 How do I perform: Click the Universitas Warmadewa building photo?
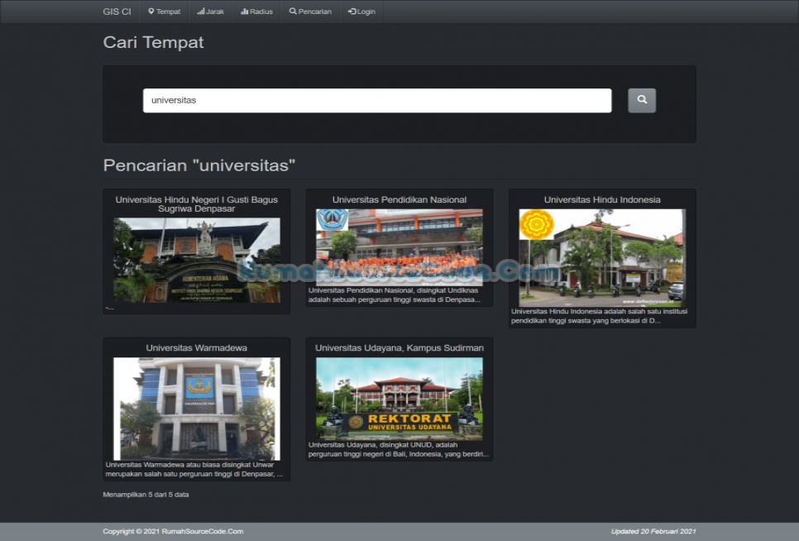[x=197, y=409]
